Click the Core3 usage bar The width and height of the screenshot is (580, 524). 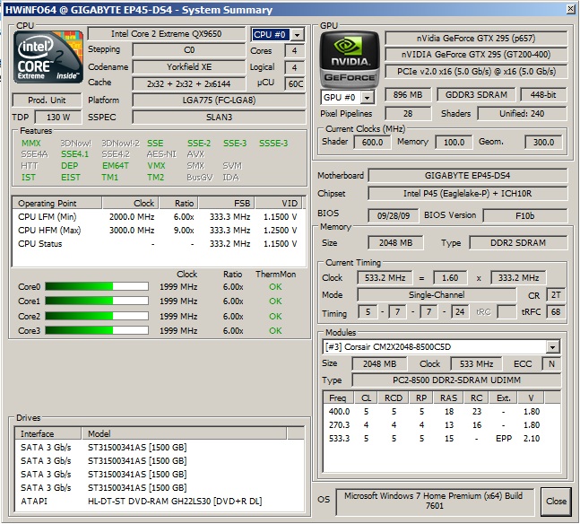97,330
